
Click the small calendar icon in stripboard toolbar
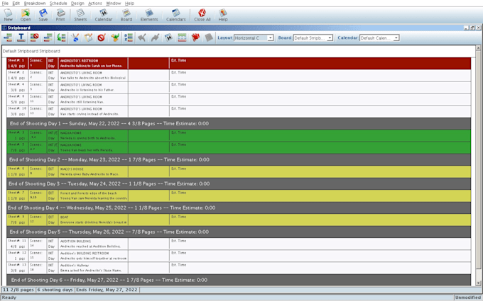168,38
